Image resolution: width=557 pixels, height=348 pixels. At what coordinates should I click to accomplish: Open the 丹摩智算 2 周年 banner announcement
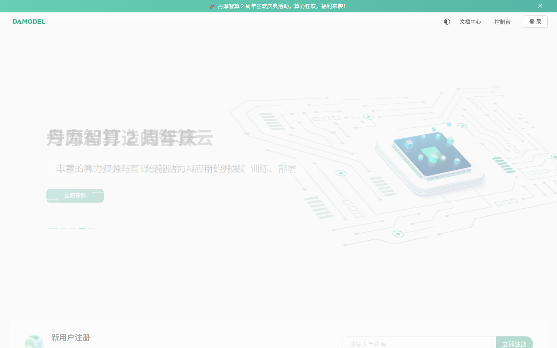tap(277, 6)
